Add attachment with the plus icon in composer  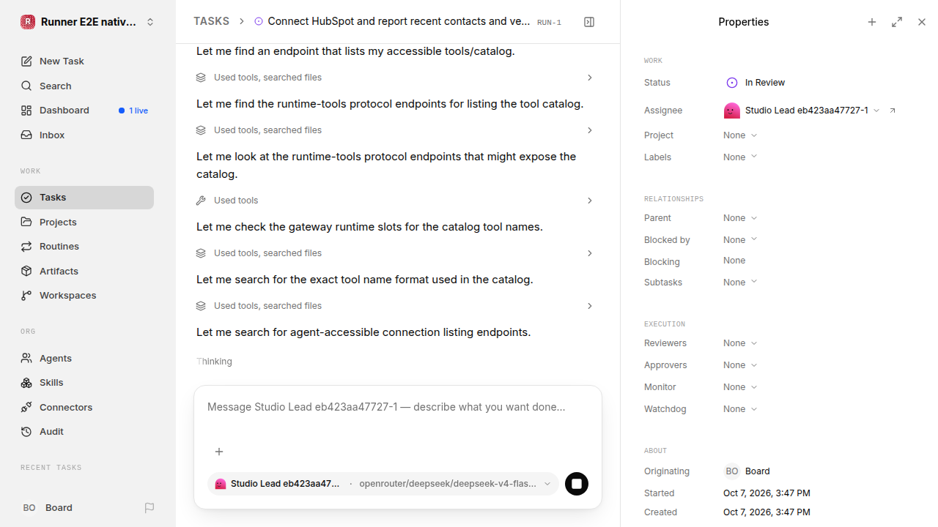point(218,452)
